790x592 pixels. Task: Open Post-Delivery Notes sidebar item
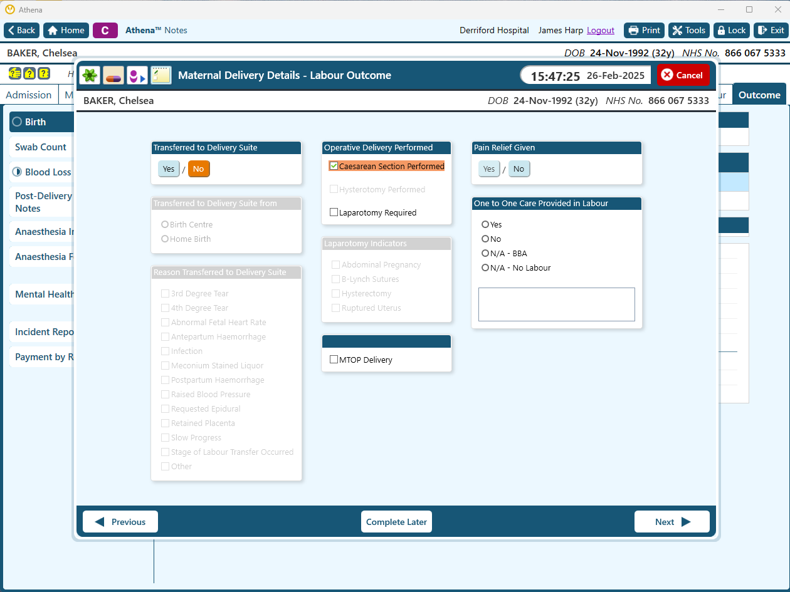click(41, 202)
